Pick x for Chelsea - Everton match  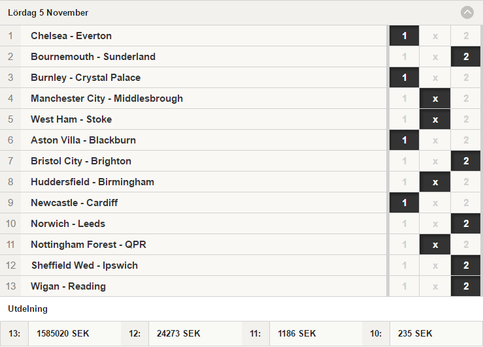pyautogui.click(x=435, y=36)
